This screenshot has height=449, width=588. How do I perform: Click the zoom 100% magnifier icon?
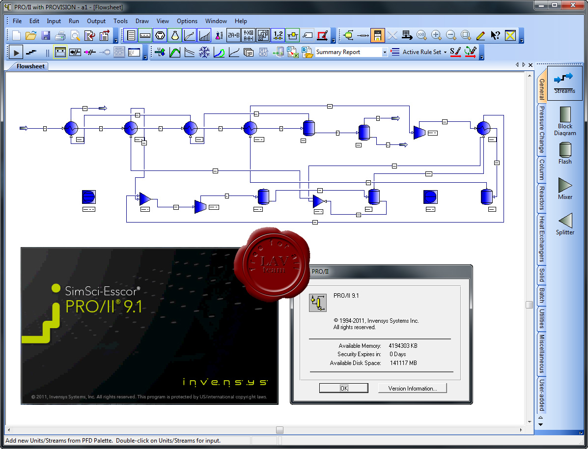421,36
